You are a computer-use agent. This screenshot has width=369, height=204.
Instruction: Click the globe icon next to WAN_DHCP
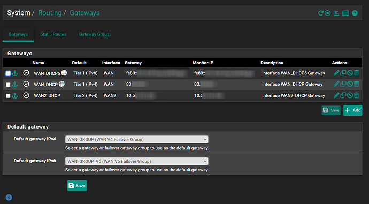pyautogui.click(x=61, y=84)
